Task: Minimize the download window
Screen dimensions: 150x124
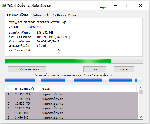Action: point(116,5)
